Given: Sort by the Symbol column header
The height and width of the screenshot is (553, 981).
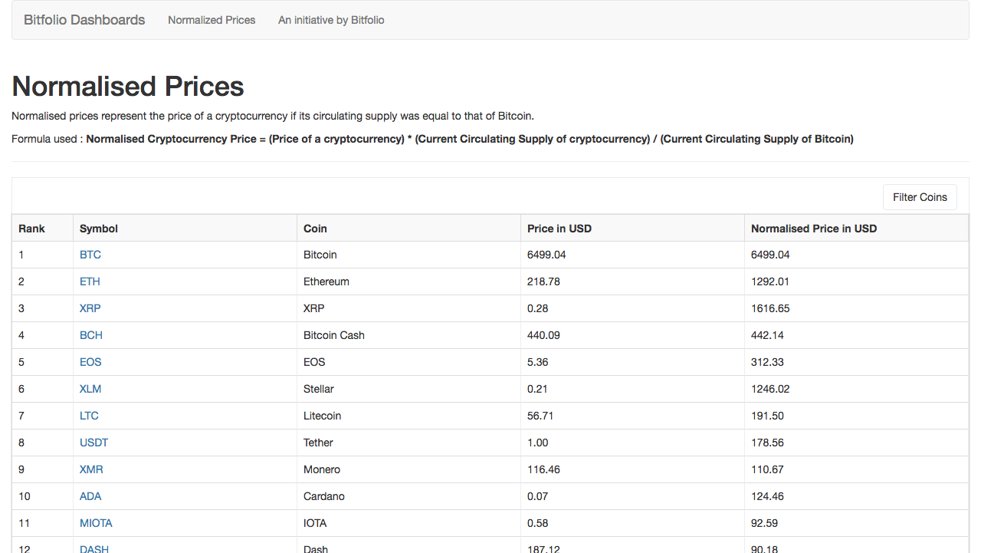Looking at the screenshot, I should (x=99, y=229).
